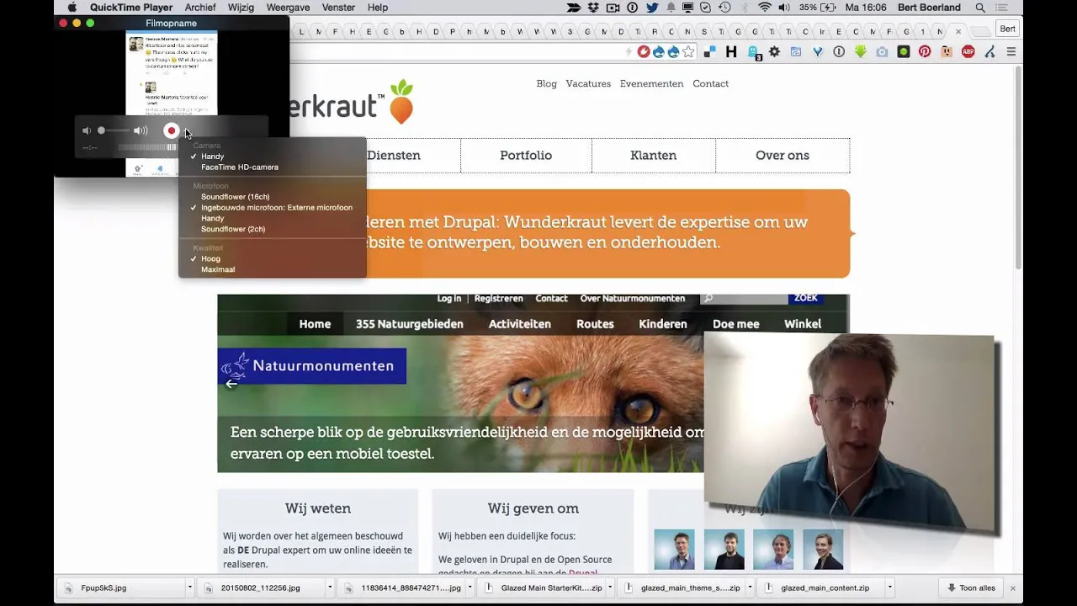Click the Bert profile button in Chrome
This screenshot has width=1077, height=606.
(1007, 29)
